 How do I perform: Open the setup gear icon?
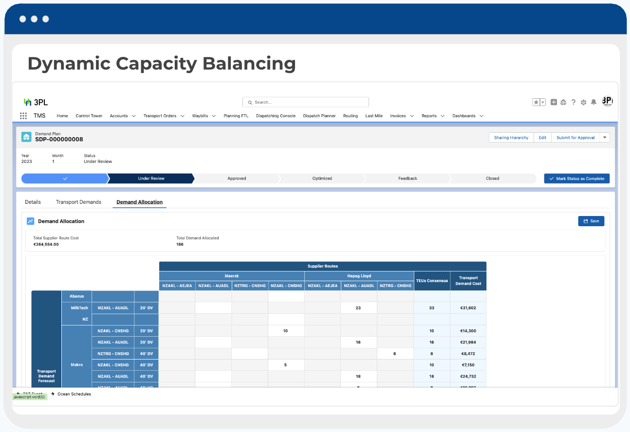583,102
